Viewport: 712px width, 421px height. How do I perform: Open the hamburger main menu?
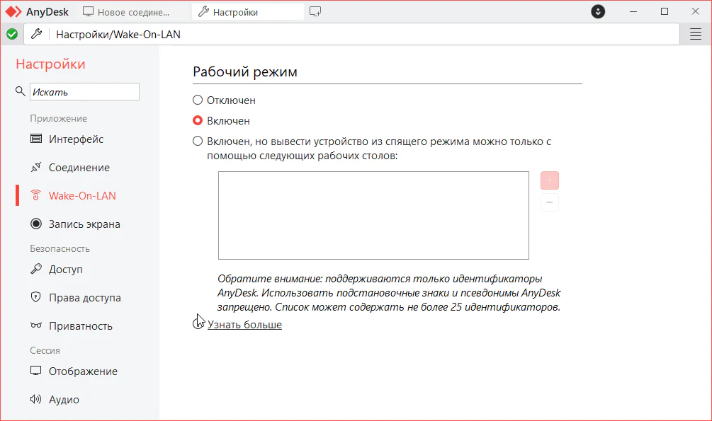click(x=695, y=34)
